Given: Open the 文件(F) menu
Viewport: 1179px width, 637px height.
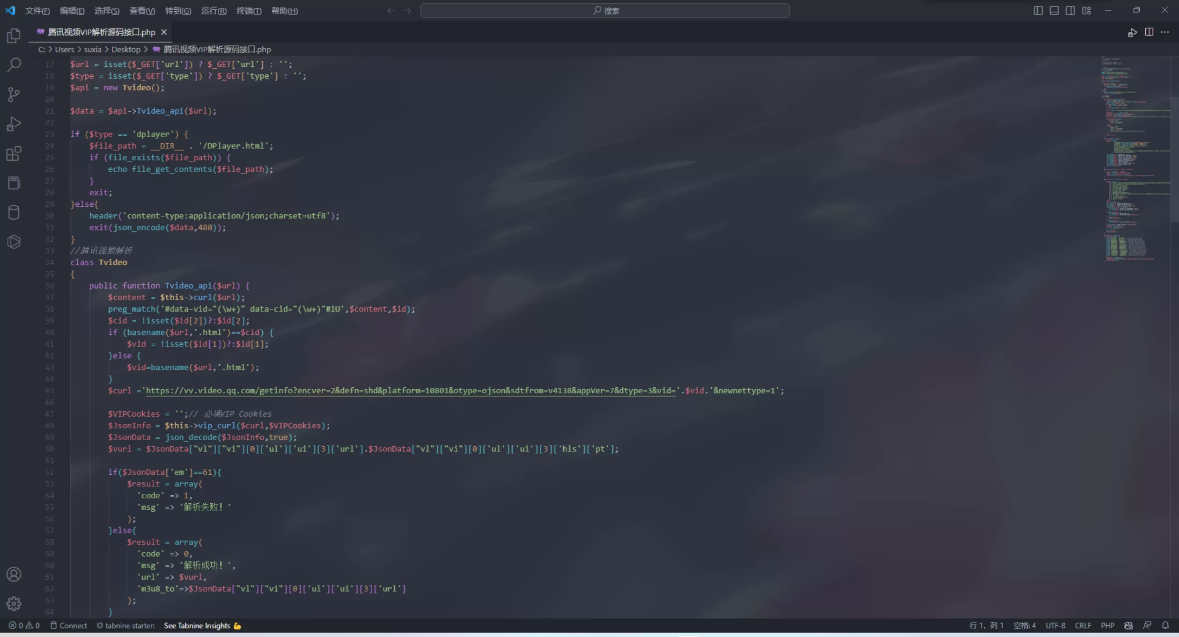Looking at the screenshot, I should coord(37,10).
